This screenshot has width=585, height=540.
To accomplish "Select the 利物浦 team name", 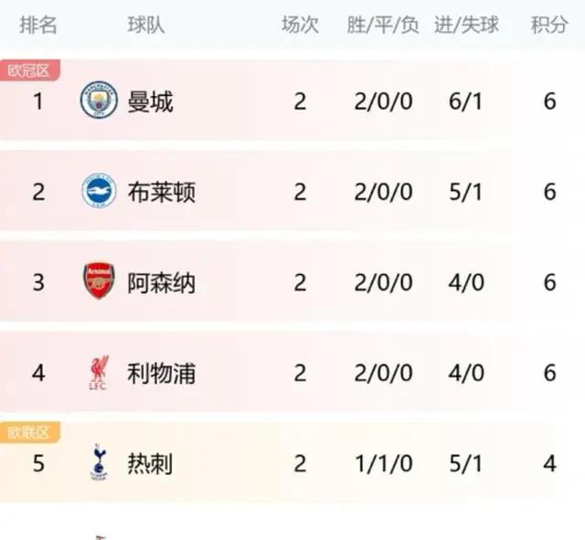I will 161,374.
